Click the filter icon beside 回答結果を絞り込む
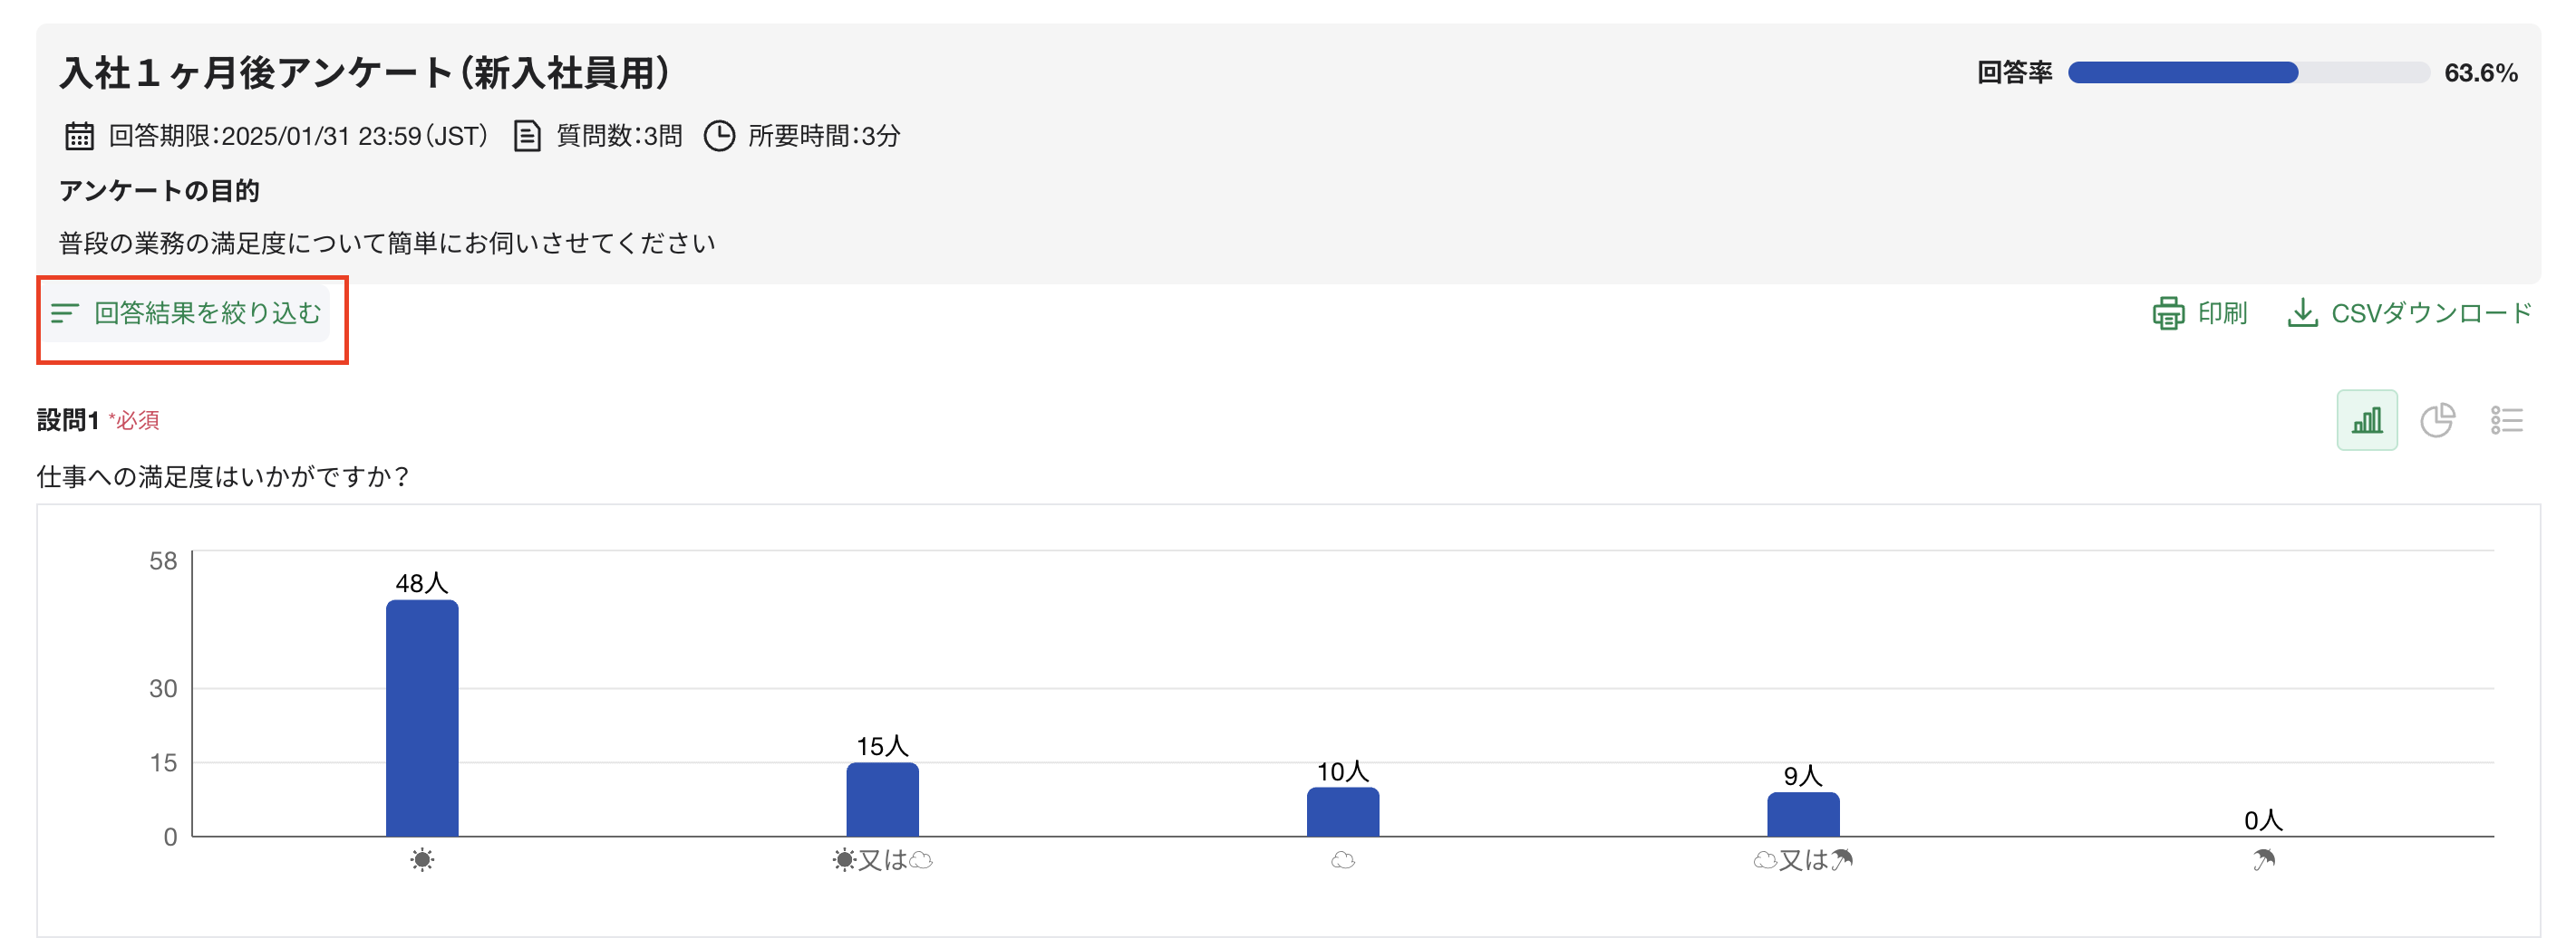The image size is (2576, 938). 65,313
